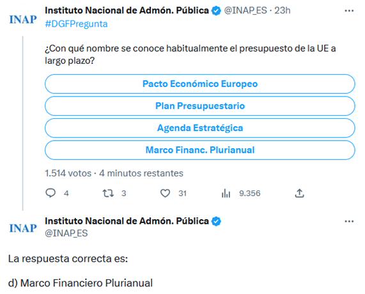The width and height of the screenshot is (365, 294).
Task: Click the INAP avatar on the first tweet
Action: (x=23, y=20)
